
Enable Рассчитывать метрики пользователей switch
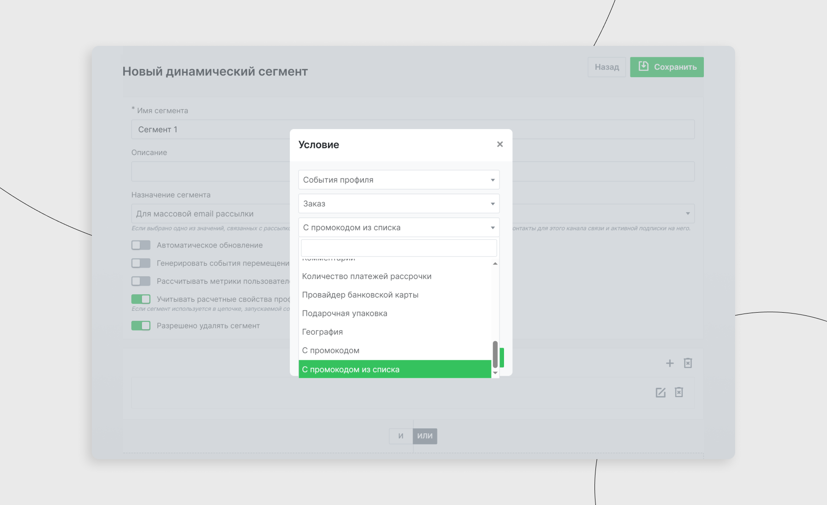click(x=141, y=281)
